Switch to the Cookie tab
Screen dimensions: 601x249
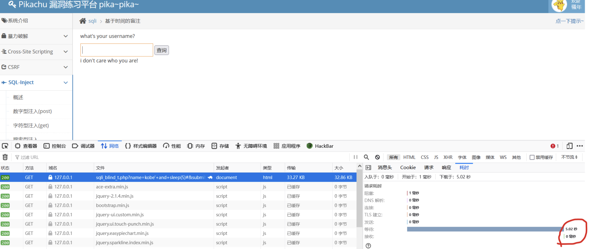(x=408, y=168)
